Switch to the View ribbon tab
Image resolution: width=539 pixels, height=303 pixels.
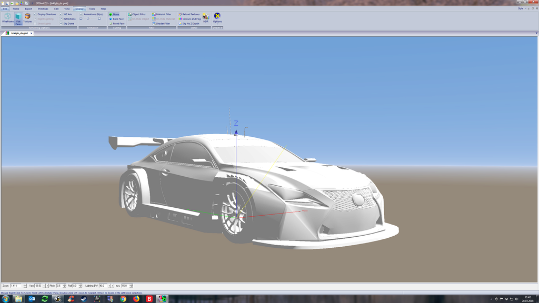click(67, 8)
